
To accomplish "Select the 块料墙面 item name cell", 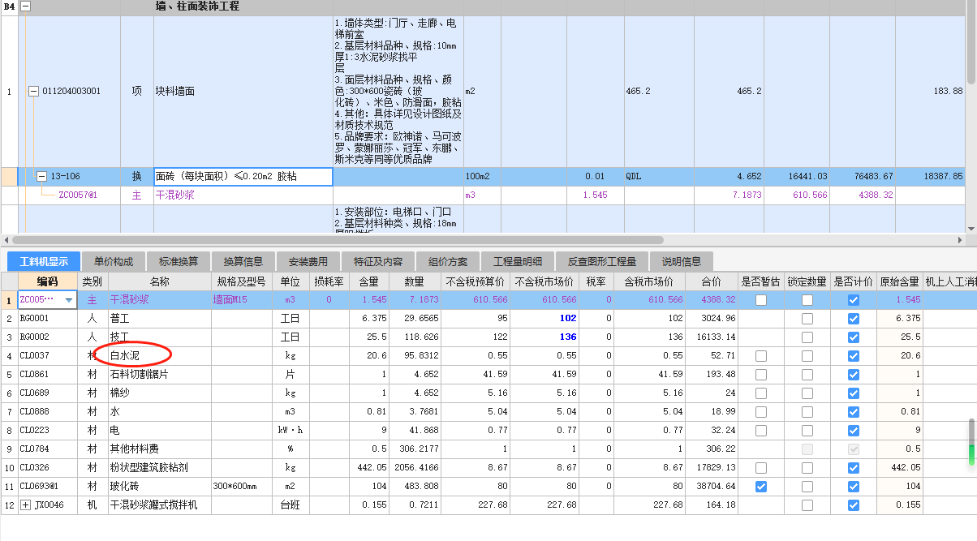I will point(243,92).
